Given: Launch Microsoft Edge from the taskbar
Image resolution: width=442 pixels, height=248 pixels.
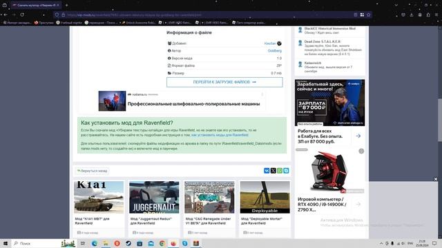Looking at the screenshot, I should pos(94,243).
